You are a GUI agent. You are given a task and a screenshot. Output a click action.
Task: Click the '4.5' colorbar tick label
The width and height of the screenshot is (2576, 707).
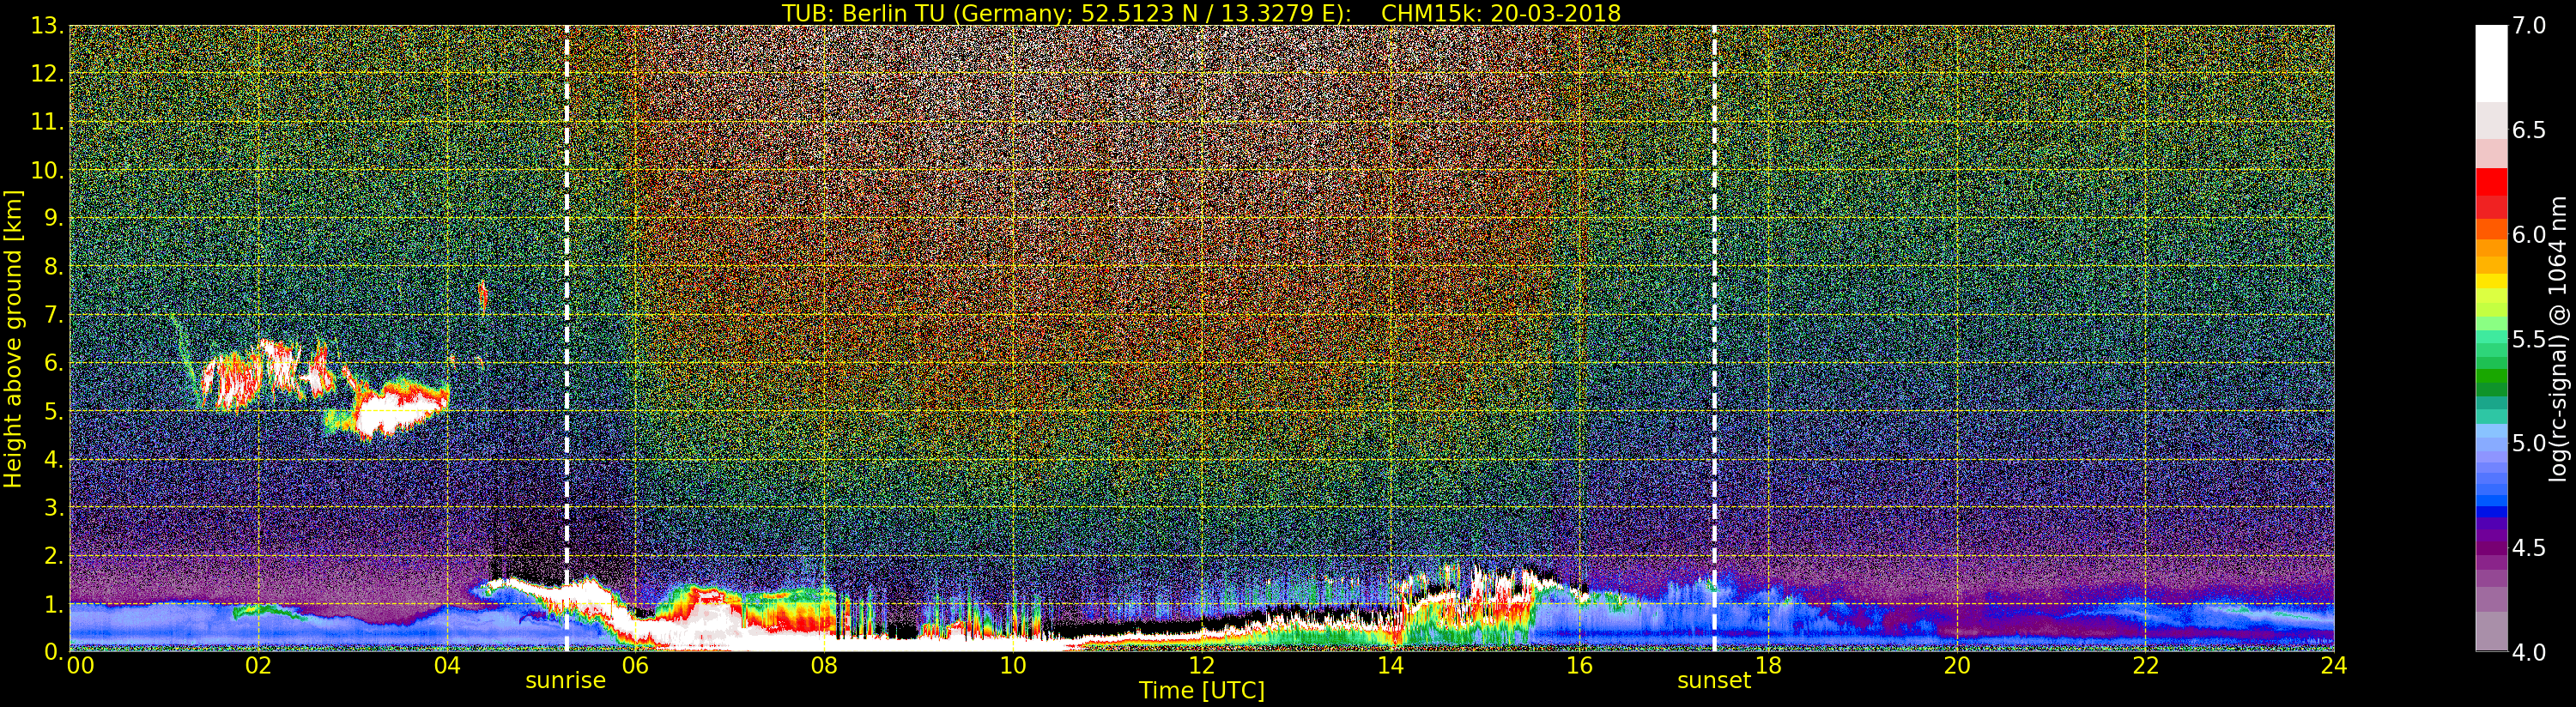click(2529, 548)
